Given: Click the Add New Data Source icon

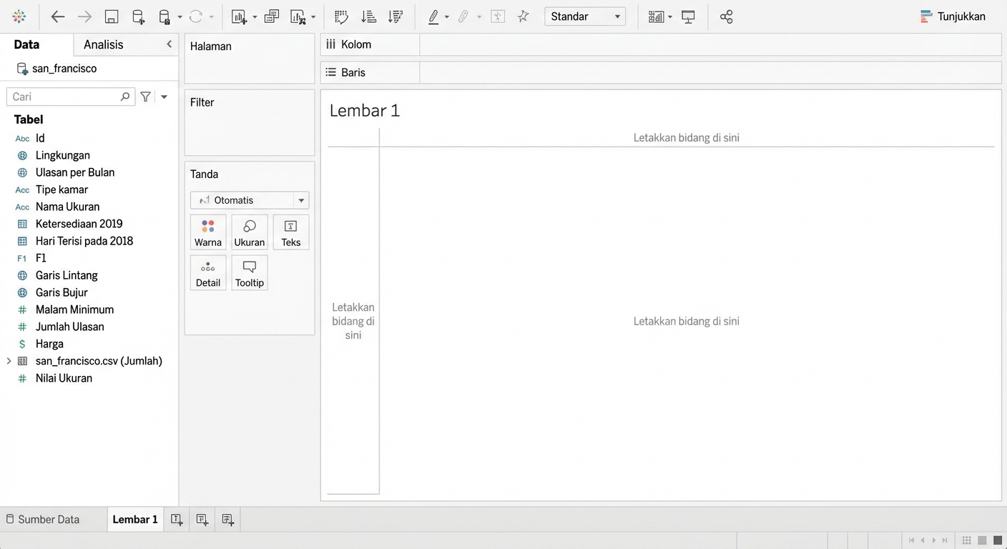Looking at the screenshot, I should coord(138,17).
